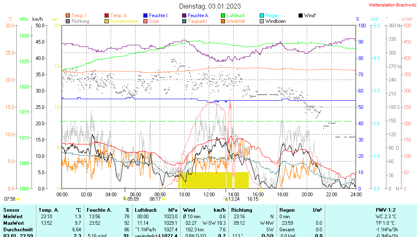Image resolution: width=417 pixels, height=237 pixels.
Task: Click the 12:00 label on time axis
Action: pos(209,194)
